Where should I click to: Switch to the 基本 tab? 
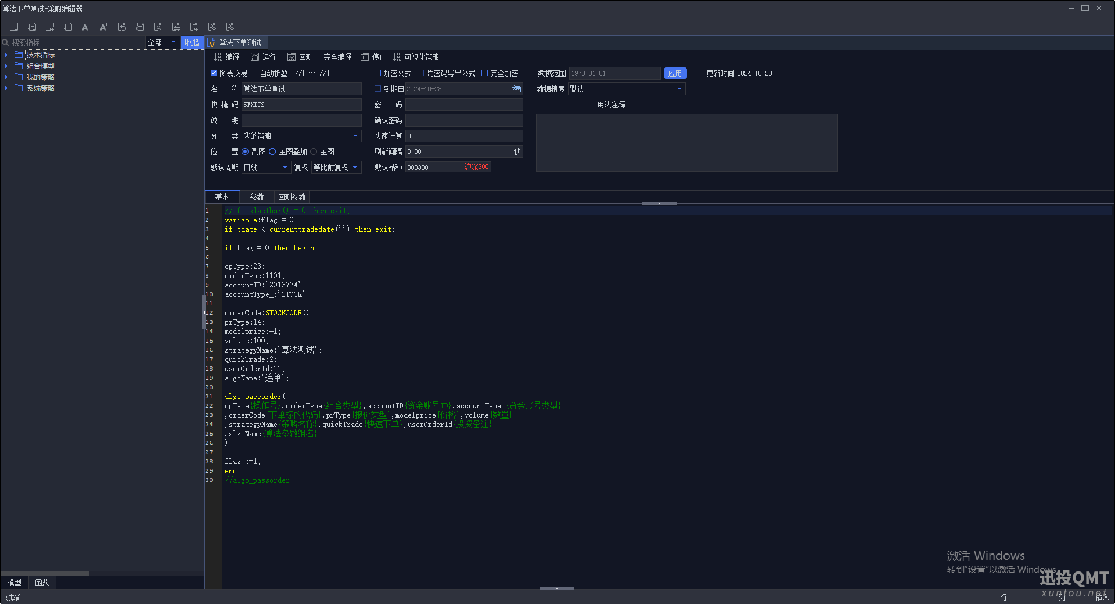coord(222,197)
